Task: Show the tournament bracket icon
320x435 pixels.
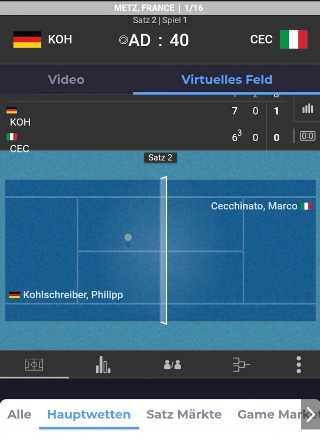Action: tap(241, 365)
